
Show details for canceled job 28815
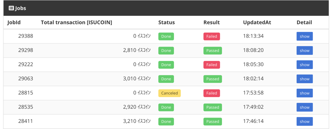(x=305, y=93)
